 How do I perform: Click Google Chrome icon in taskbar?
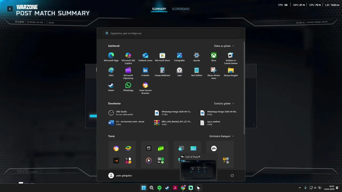pyautogui.click(x=183, y=188)
